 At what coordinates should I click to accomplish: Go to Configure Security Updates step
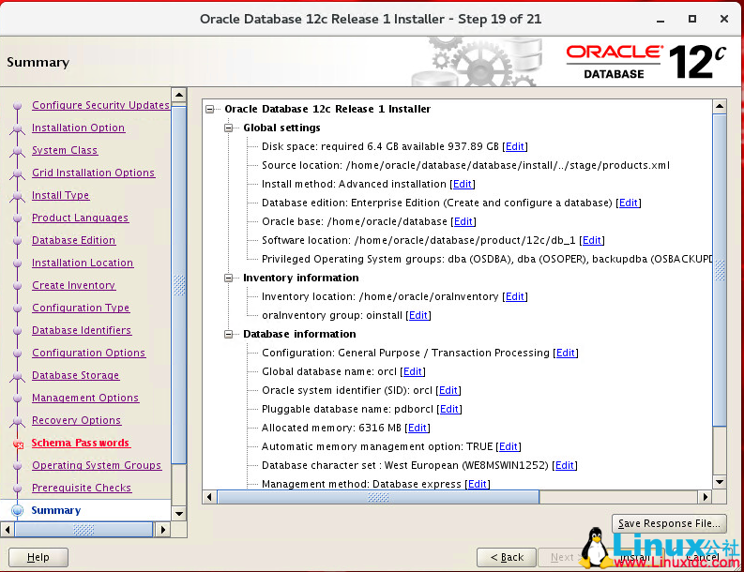[100, 105]
